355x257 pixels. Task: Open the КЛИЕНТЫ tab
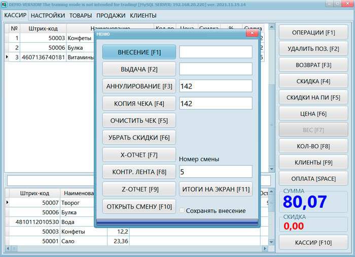point(143,15)
